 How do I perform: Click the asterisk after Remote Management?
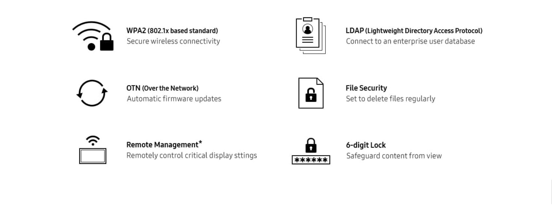pos(200,143)
